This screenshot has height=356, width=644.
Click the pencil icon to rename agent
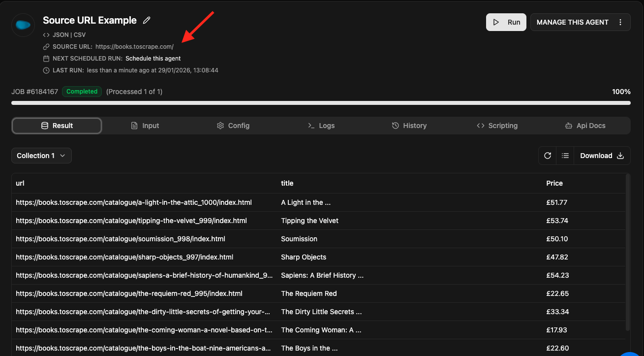pos(147,20)
